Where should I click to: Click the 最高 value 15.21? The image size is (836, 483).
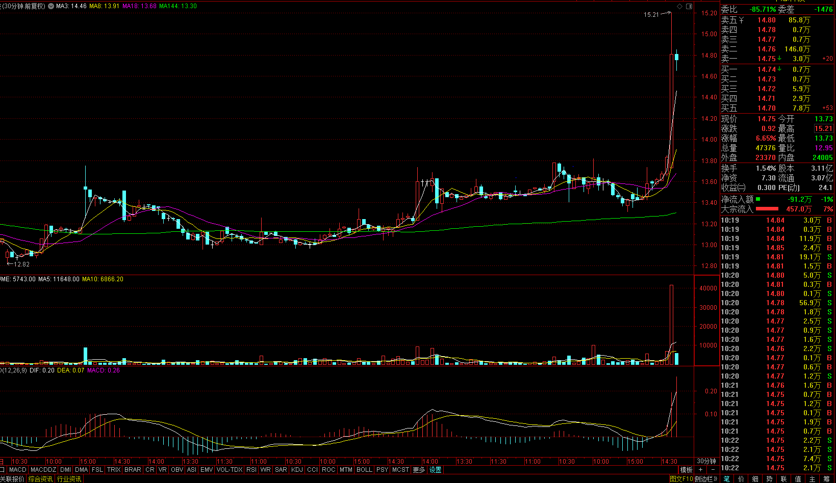pos(823,129)
